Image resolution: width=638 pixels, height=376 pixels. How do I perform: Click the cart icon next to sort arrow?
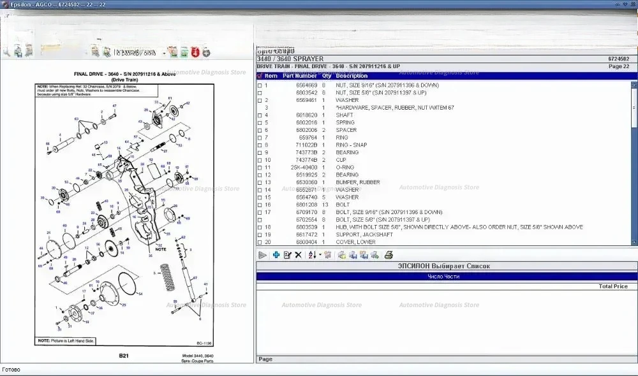327,255
